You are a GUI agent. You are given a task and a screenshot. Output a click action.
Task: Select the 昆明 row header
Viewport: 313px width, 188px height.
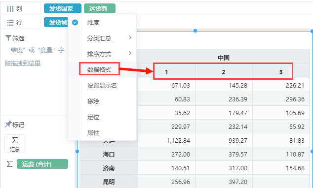pyautogui.click(x=109, y=182)
